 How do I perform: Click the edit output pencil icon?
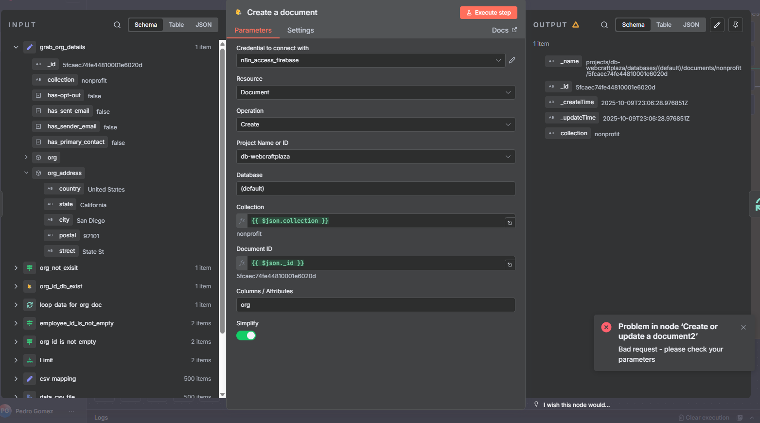coord(717,25)
